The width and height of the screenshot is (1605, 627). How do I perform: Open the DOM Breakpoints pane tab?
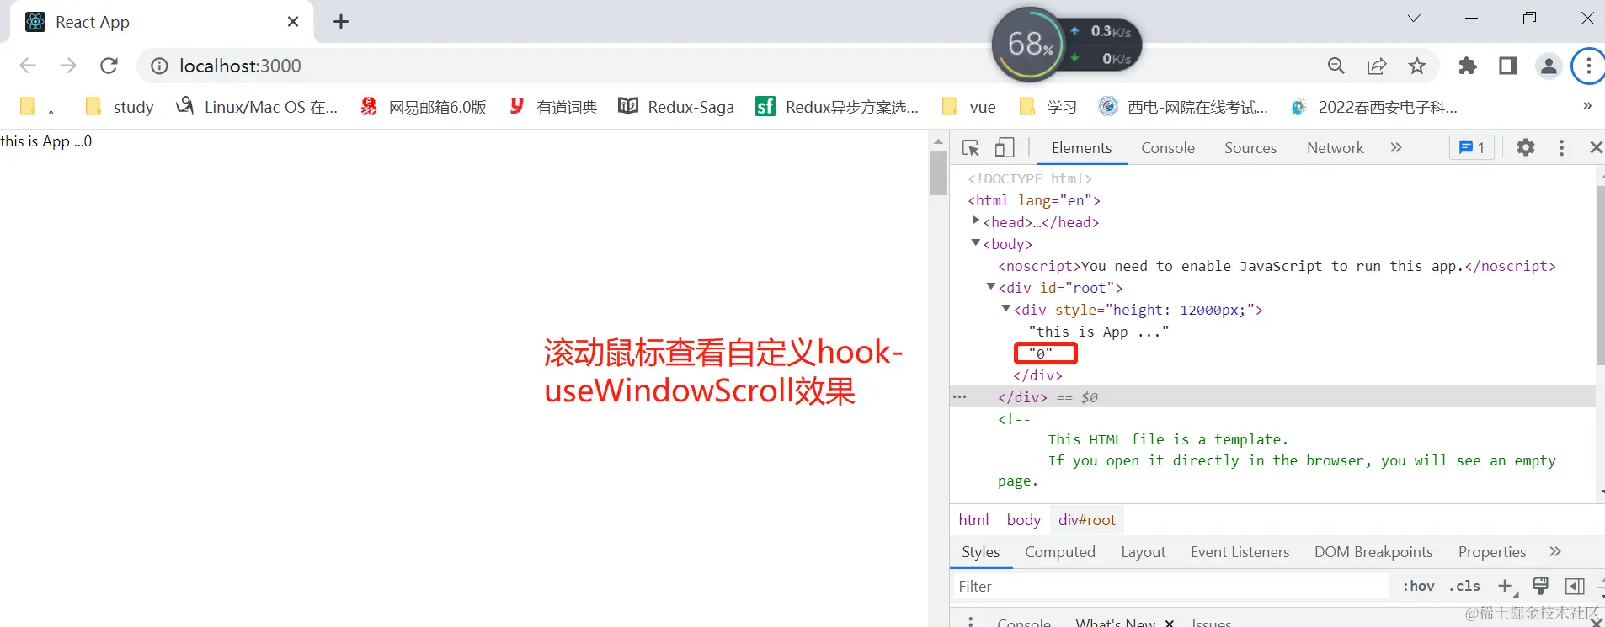click(1373, 552)
